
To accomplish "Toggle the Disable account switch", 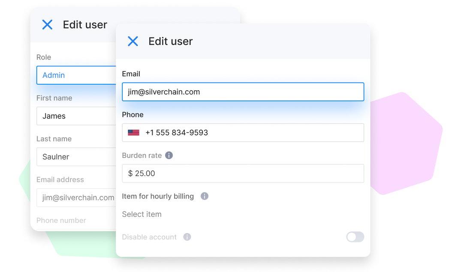I will coord(355,237).
